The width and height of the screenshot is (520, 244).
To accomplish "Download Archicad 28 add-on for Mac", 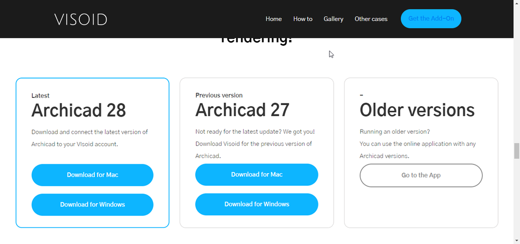I will tap(92, 175).
